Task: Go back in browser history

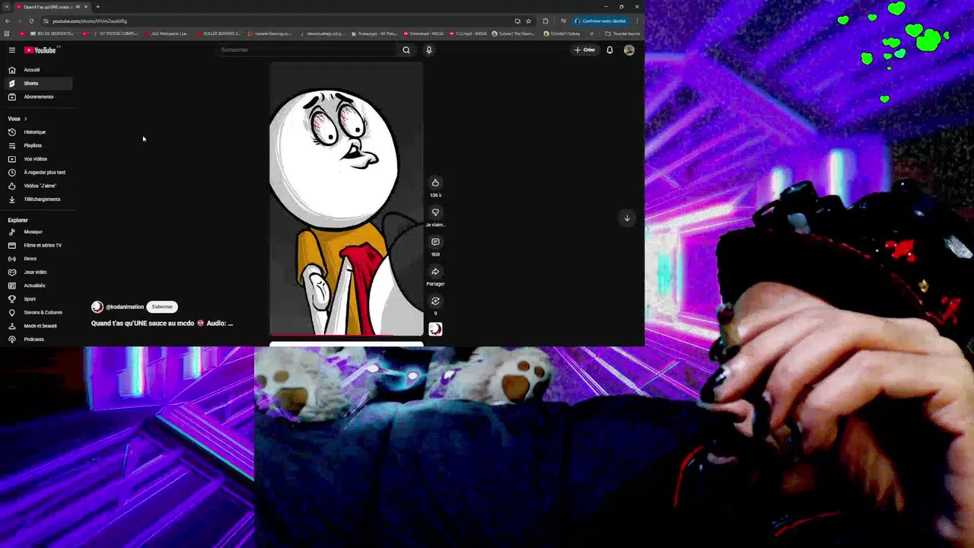Action: click(8, 21)
